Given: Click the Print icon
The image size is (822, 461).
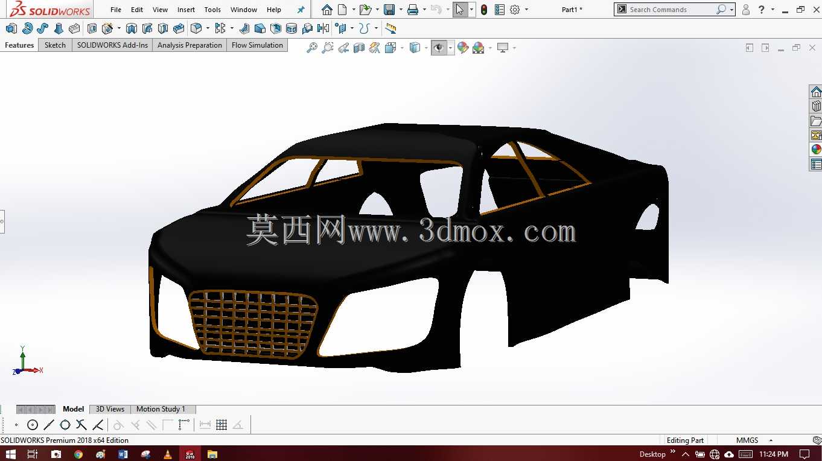Looking at the screenshot, I should 413,10.
